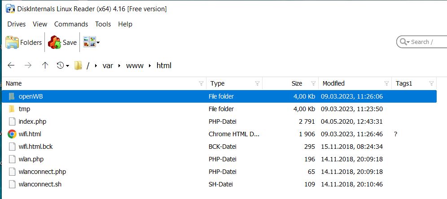Select the tmp folder name
The image size is (447, 199).
pyautogui.click(x=24, y=109)
